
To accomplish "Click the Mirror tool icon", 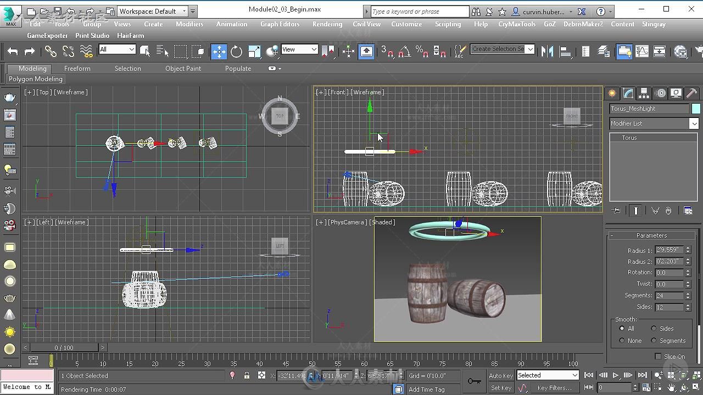I will 547,52.
